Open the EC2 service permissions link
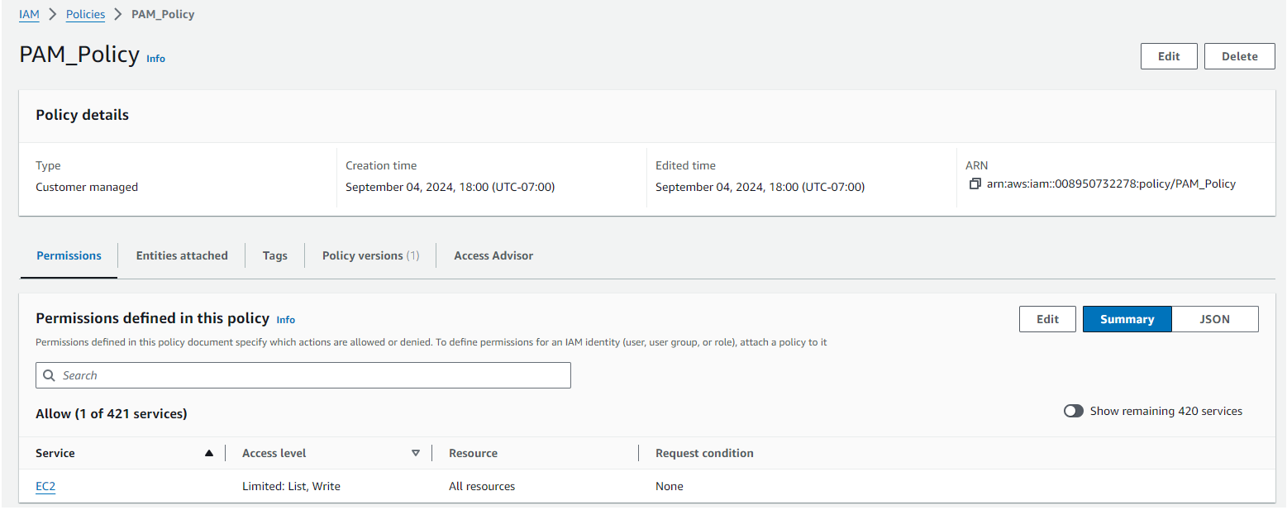This screenshot has height=510, width=1287. tap(45, 486)
